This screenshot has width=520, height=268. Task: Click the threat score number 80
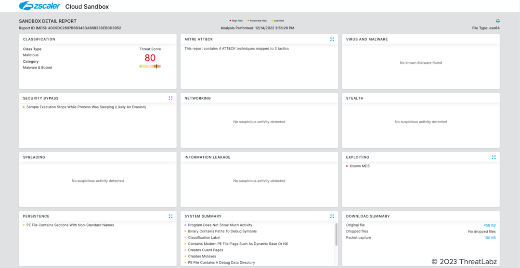pyautogui.click(x=150, y=58)
